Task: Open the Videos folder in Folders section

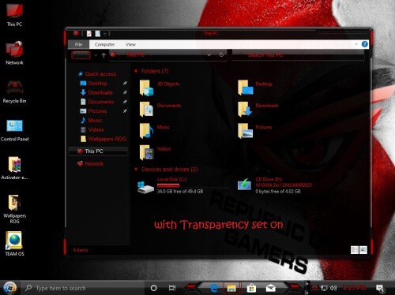Action: pyautogui.click(x=146, y=152)
